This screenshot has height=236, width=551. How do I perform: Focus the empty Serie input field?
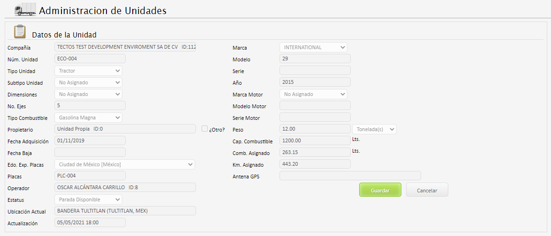[x=315, y=71]
